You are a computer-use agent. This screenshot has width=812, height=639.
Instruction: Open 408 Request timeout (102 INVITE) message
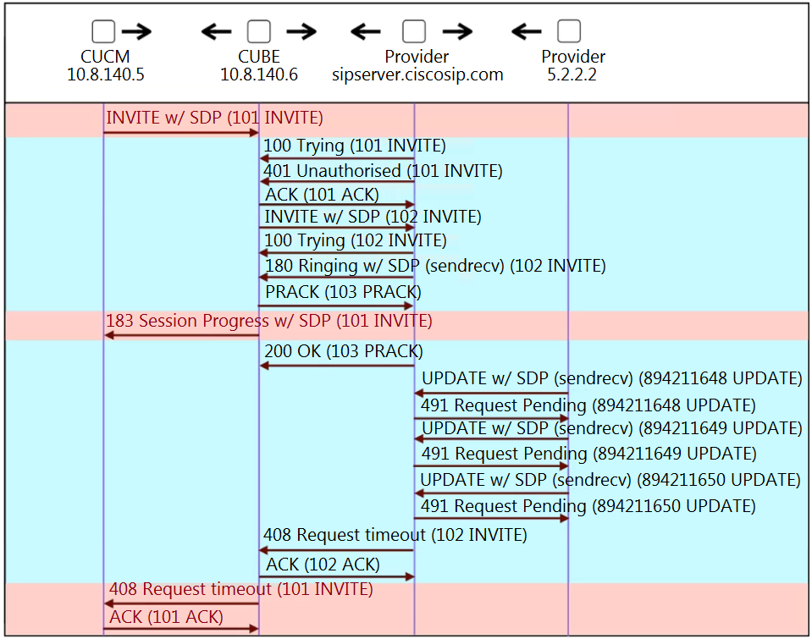click(x=395, y=536)
